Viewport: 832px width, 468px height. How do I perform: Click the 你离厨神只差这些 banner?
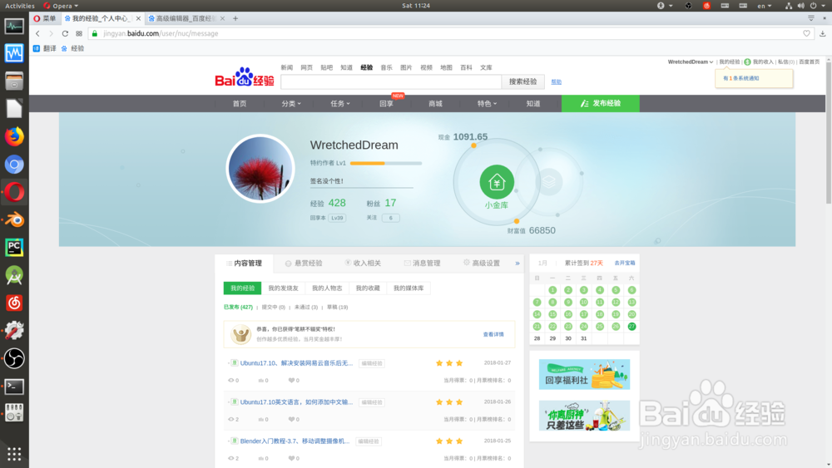point(584,416)
